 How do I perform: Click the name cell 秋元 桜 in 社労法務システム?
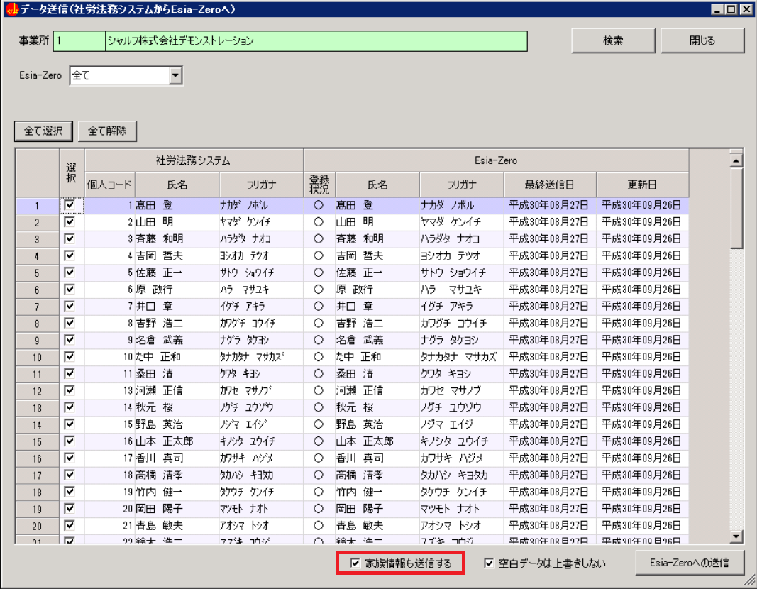[177, 407]
